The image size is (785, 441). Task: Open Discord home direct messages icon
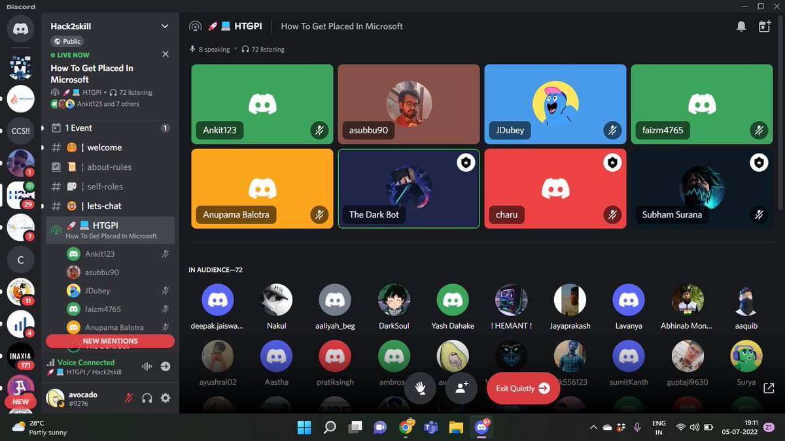(20, 30)
